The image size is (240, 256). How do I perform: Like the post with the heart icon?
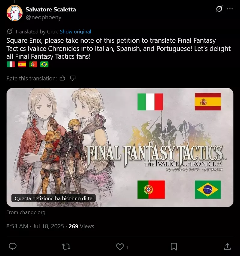(x=120, y=247)
